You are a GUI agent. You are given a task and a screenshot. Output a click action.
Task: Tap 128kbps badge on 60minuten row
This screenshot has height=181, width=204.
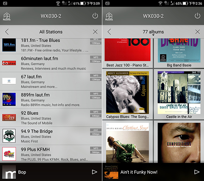point(96,61)
